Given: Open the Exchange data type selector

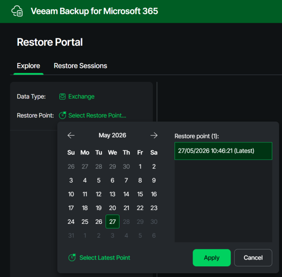Looking at the screenshot, I should coord(81,97).
